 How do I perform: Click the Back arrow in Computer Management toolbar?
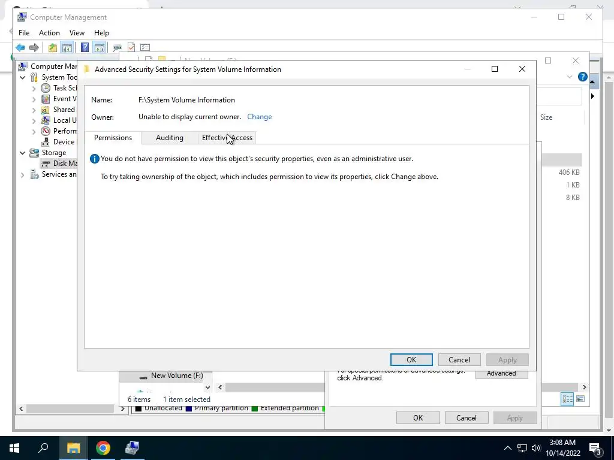coord(20,48)
